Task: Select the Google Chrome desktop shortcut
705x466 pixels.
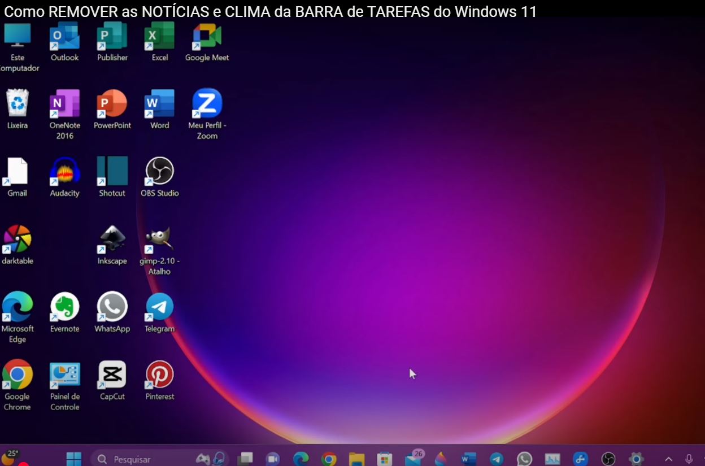Action: click(x=18, y=385)
